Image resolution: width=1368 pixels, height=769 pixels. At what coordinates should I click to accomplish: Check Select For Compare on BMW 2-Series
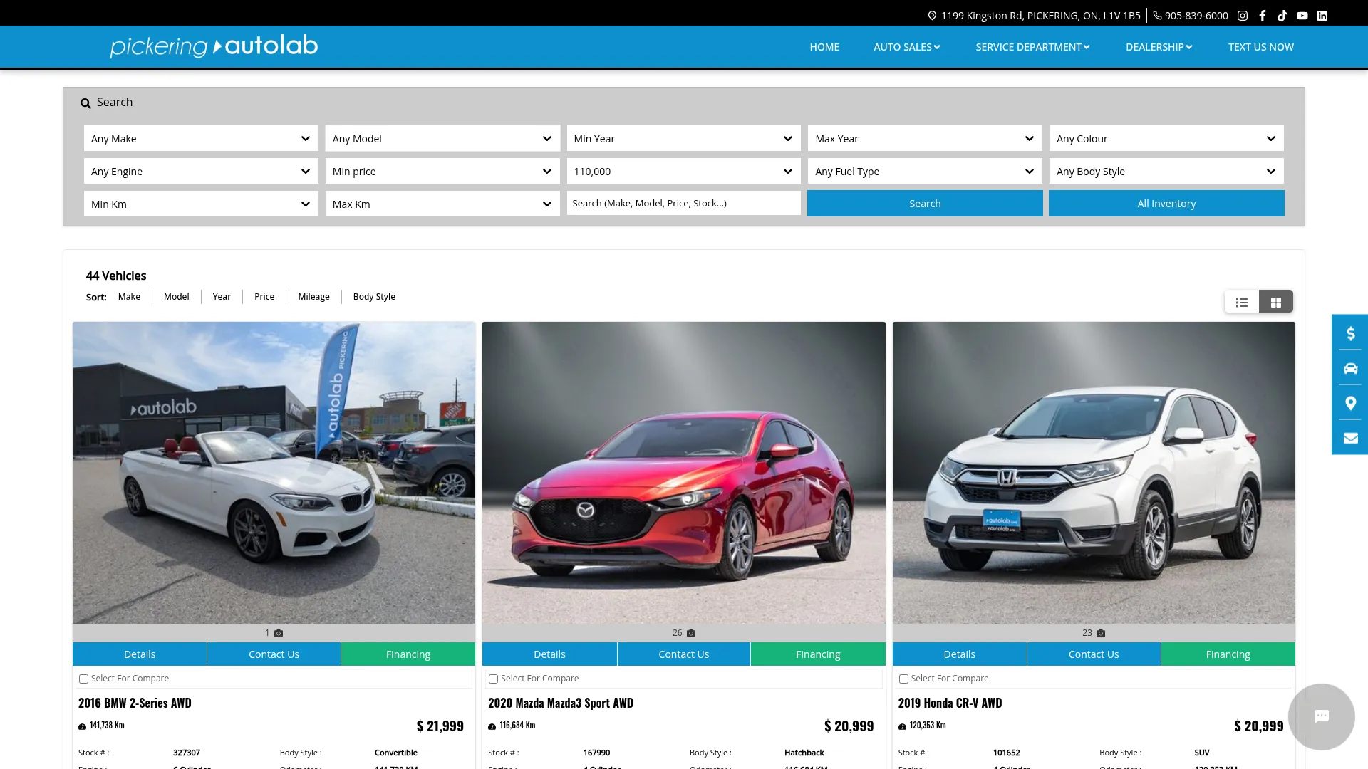[83, 679]
